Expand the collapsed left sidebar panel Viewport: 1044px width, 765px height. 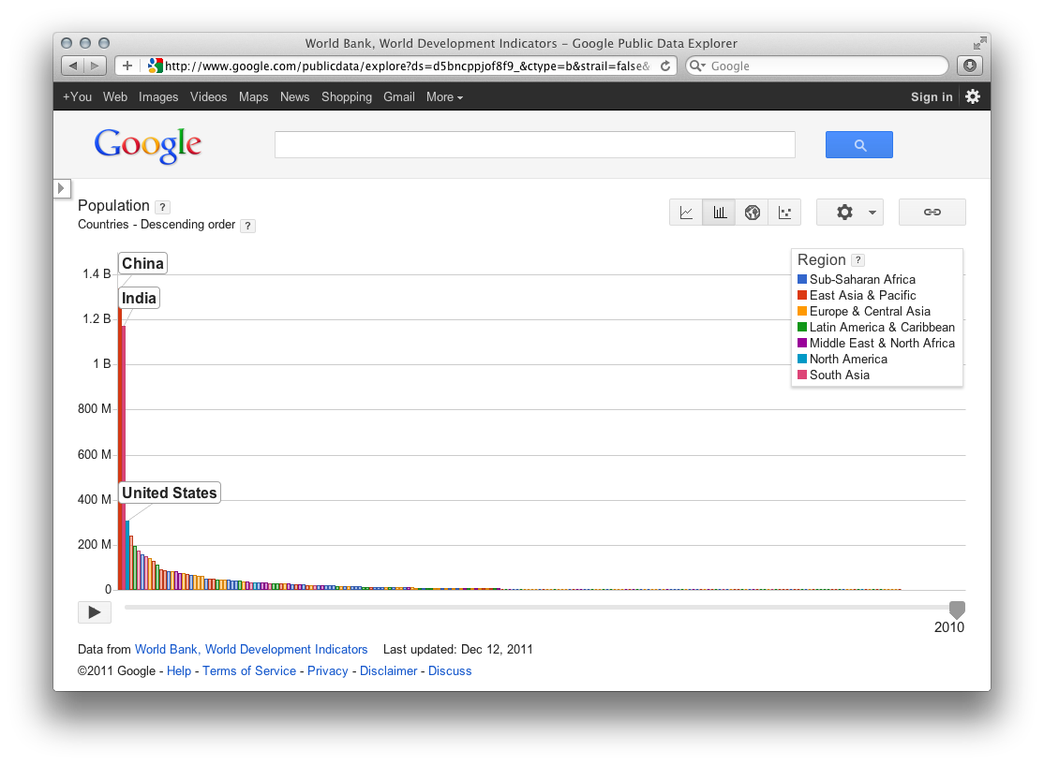(x=62, y=187)
